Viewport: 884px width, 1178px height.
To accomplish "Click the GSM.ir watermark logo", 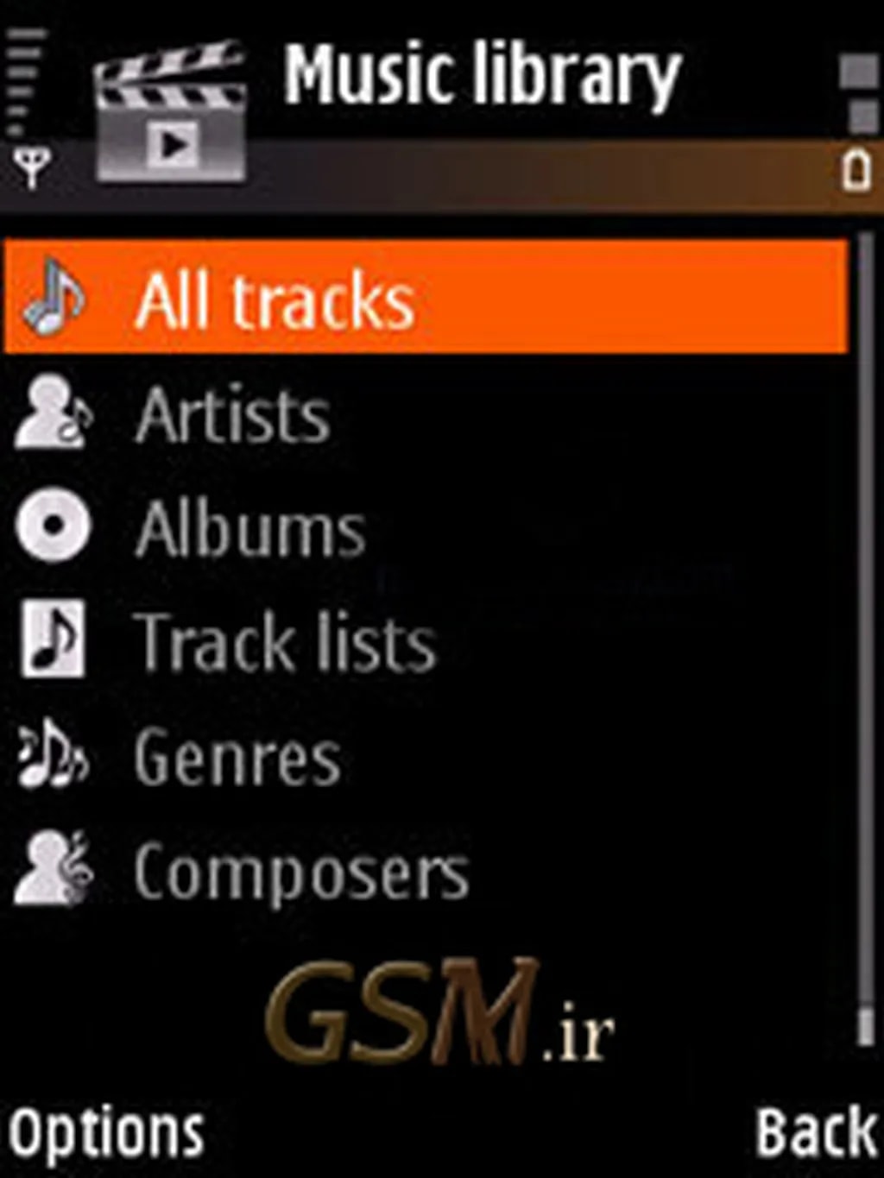I will (439, 1012).
